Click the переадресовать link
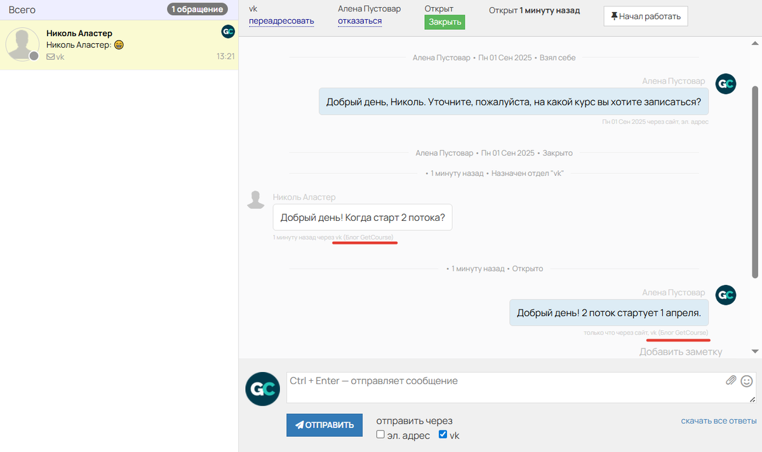This screenshot has height=452, width=762. (281, 21)
